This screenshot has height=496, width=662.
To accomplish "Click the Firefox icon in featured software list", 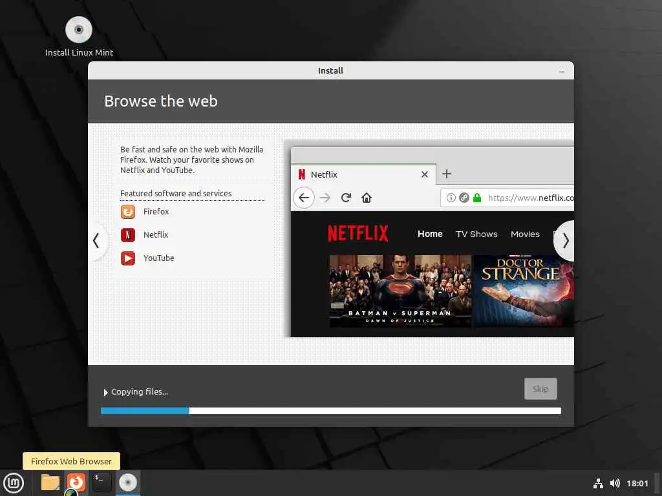I will [128, 212].
